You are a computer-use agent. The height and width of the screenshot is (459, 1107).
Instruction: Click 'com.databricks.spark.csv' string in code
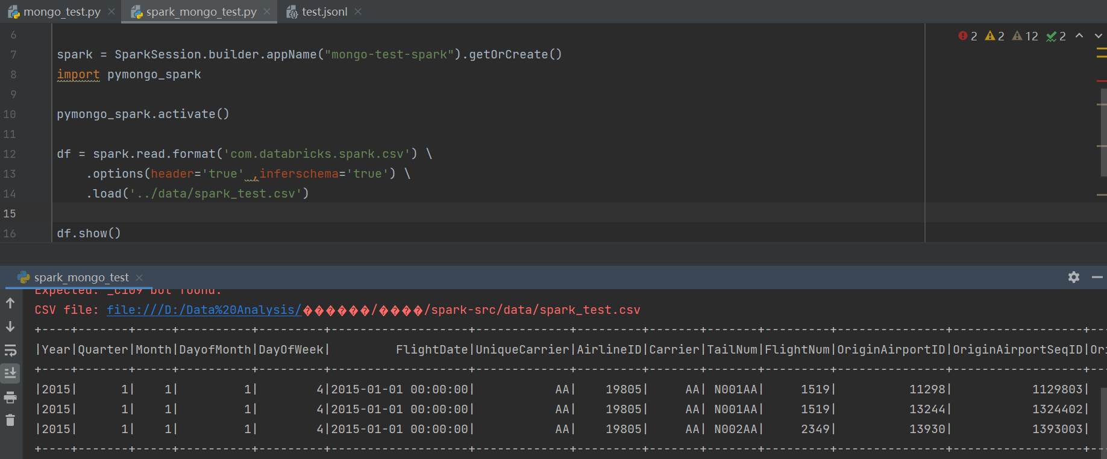point(316,154)
